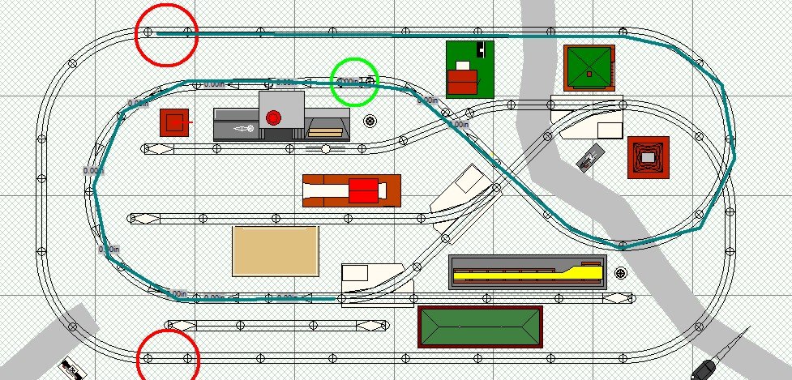Click the green lot with red house

(x=469, y=69)
